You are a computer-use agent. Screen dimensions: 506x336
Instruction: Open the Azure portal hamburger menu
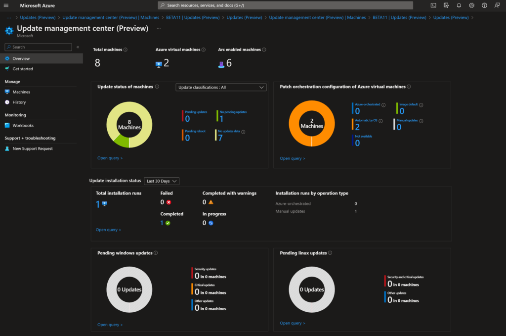[x=6, y=5]
